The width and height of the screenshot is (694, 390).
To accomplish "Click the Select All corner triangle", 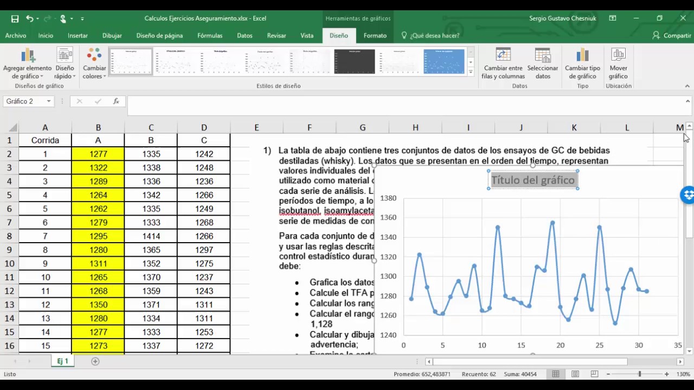I will (x=12, y=128).
